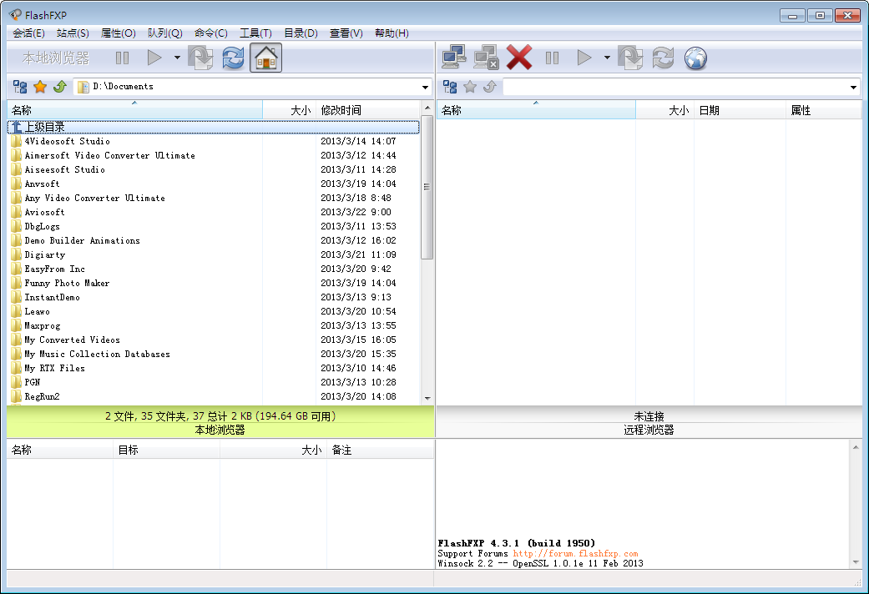Open the 查看(V) menu
The height and width of the screenshot is (594, 869).
(x=346, y=33)
